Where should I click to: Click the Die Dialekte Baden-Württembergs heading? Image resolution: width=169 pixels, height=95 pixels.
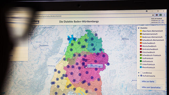pyautogui.click(x=79, y=22)
